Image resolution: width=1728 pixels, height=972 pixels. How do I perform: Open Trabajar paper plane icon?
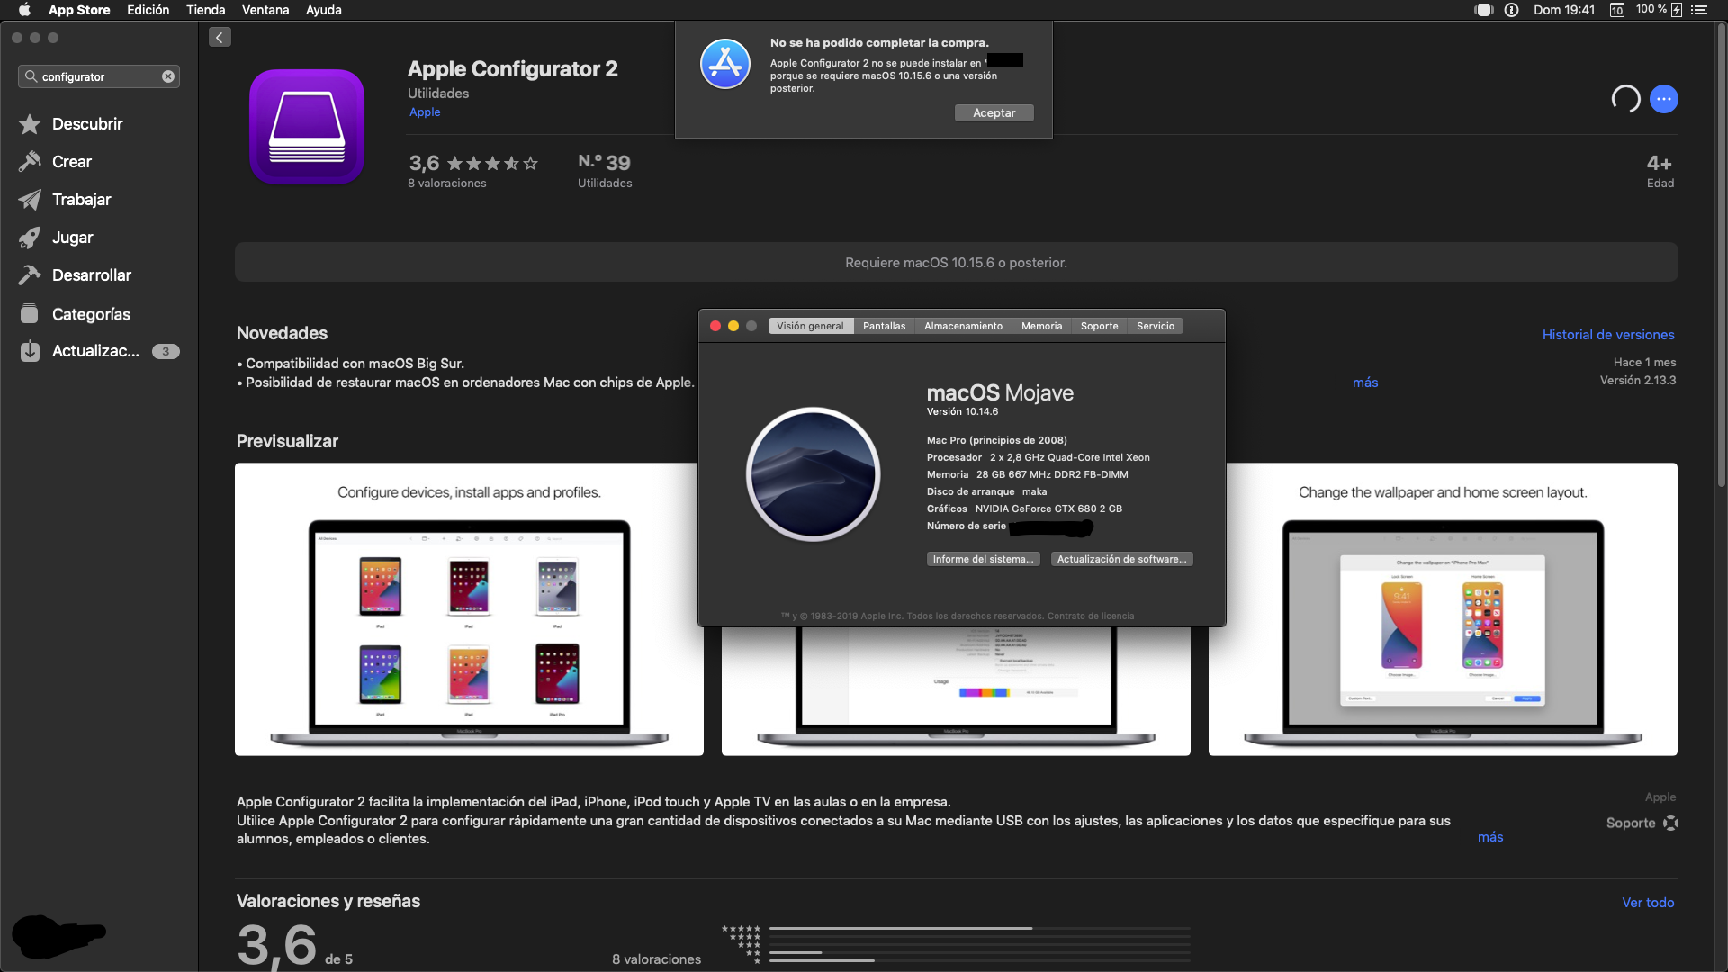point(30,200)
